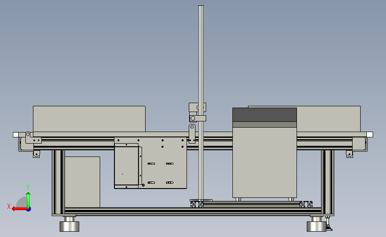Click the red X axis arrow of the triad
This screenshot has height=237, width=386.
tap(19, 209)
